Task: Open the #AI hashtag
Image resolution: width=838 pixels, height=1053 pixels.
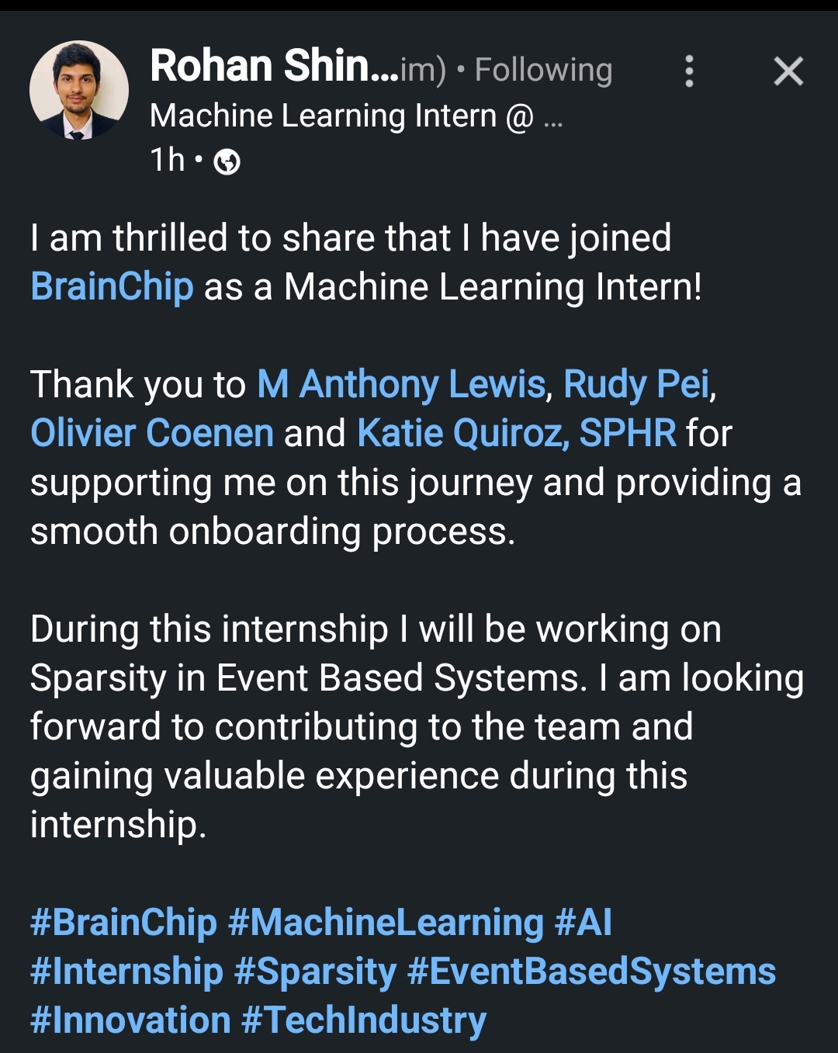Action: tap(583, 923)
